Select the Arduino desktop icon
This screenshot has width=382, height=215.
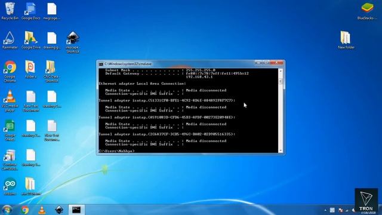10,186
